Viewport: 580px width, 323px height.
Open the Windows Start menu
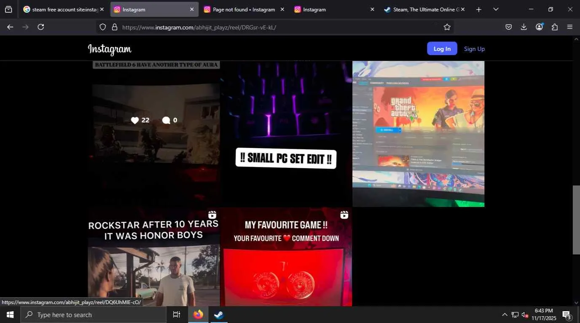click(x=10, y=315)
